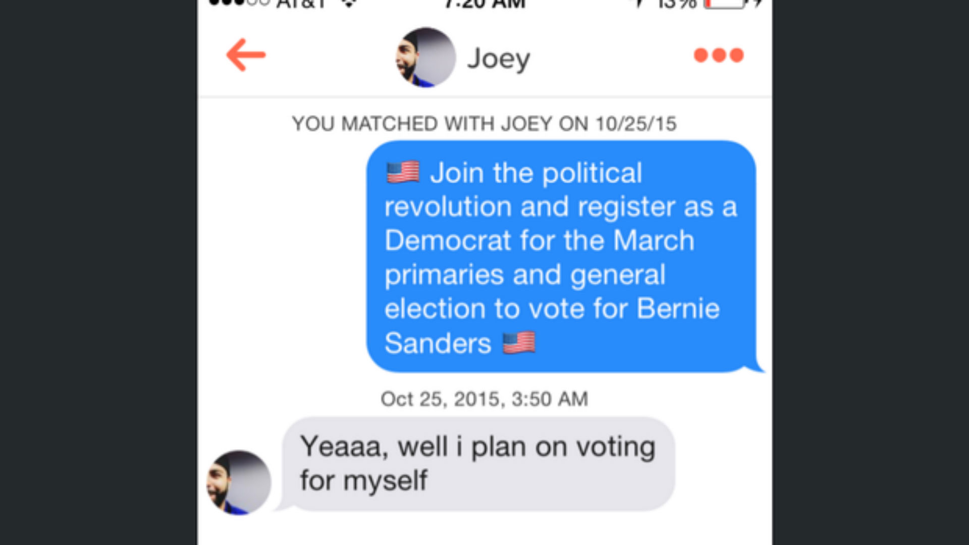This screenshot has width=969, height=545.
Task: Click the flag emoji after "Sanders"
Action: point(519,343)
